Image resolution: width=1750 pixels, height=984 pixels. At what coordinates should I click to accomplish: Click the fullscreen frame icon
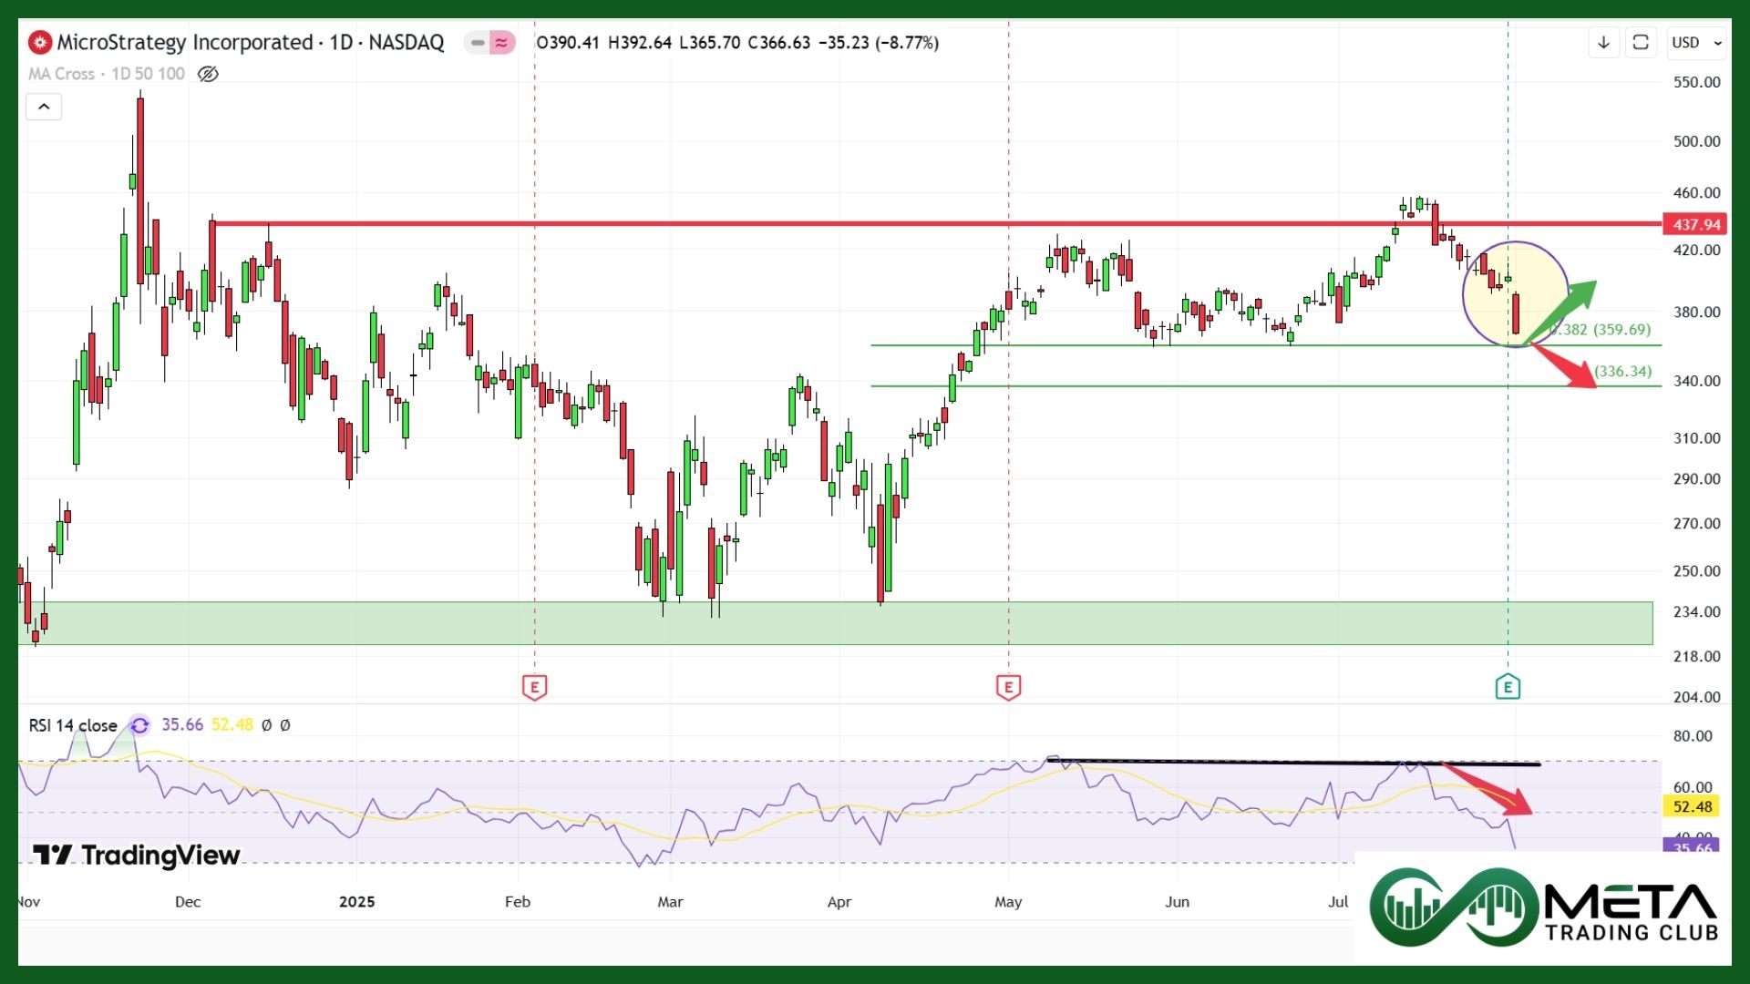(1641, 42)
